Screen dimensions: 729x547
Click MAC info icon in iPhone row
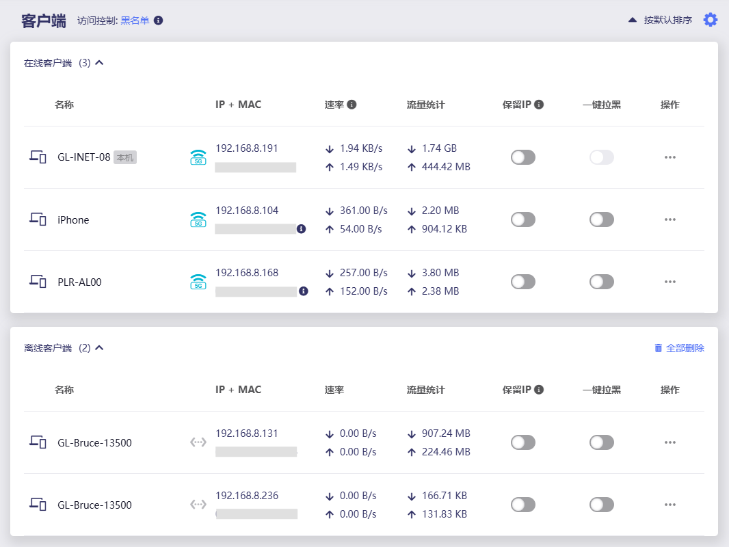coord(302,228)
